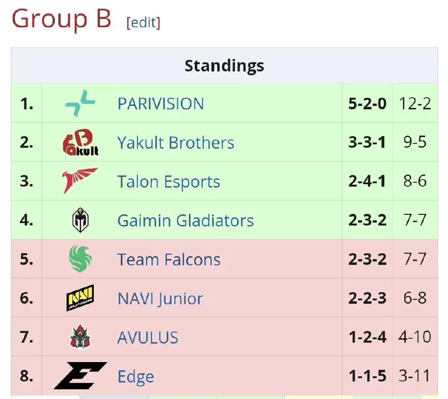Follow the Team Falcons link
Screen dimensions: 448x399
coord(169,260)
